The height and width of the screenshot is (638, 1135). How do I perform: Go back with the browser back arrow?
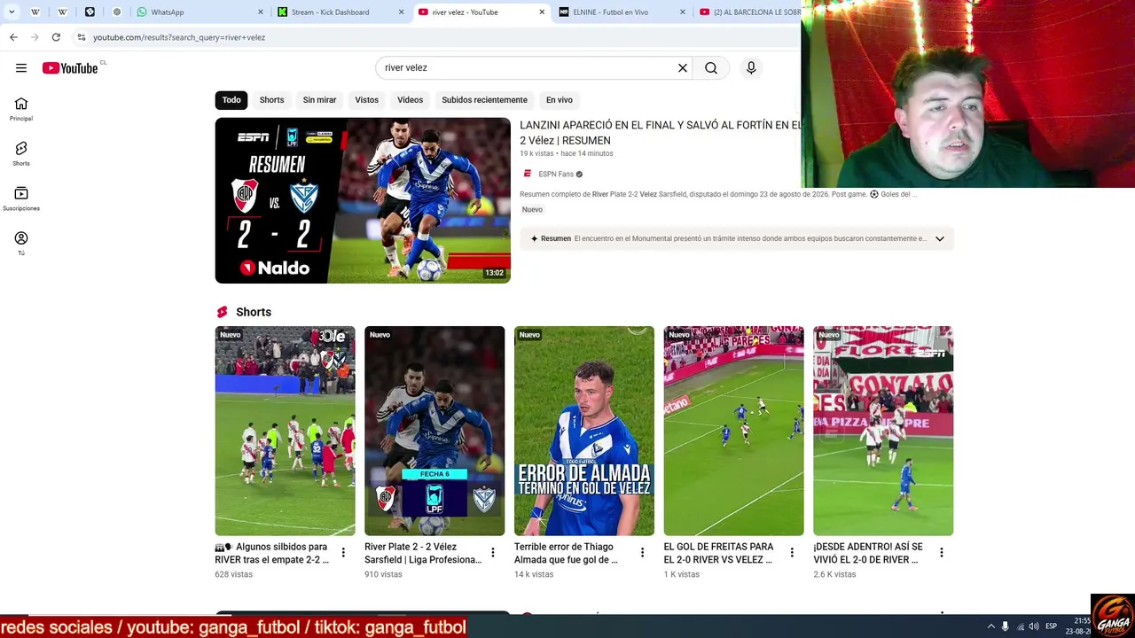tap(13, 37)
